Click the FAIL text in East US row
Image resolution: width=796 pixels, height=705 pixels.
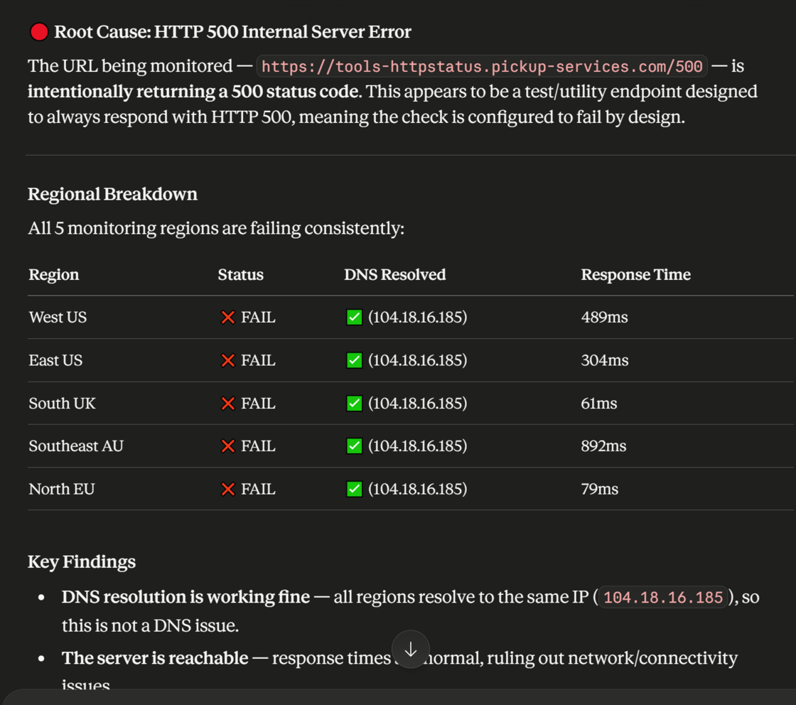pos(258,360)
